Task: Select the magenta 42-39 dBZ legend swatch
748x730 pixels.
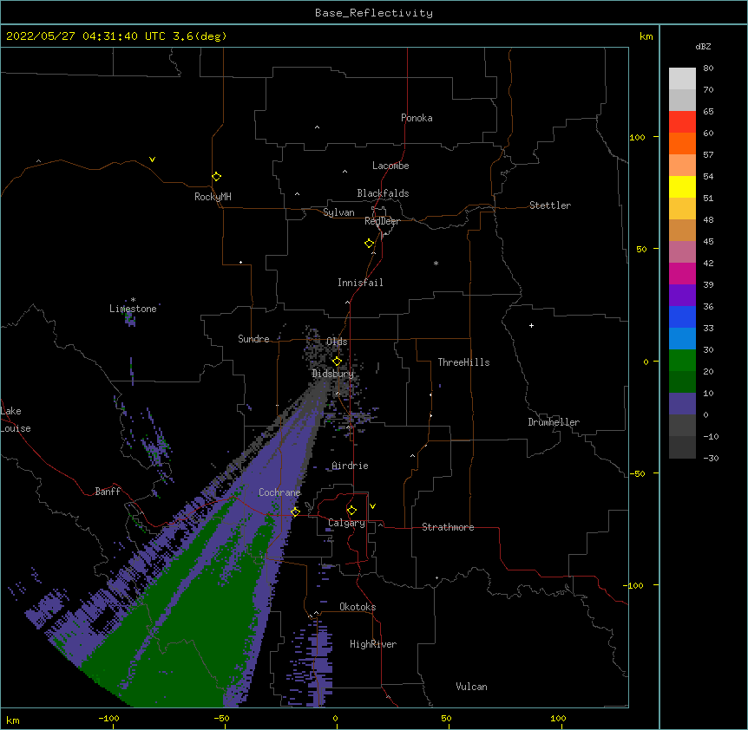Action: (x=682, y=273)
